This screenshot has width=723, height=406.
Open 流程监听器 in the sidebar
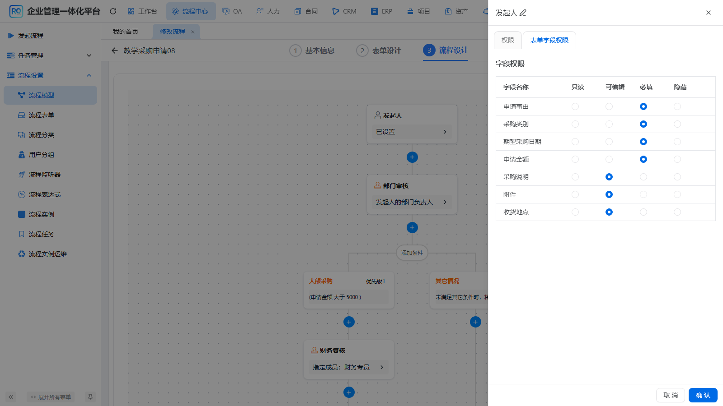[50, 175]
